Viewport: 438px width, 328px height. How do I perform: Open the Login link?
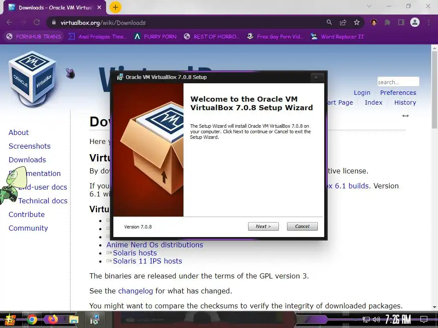[x=362, y=93]
